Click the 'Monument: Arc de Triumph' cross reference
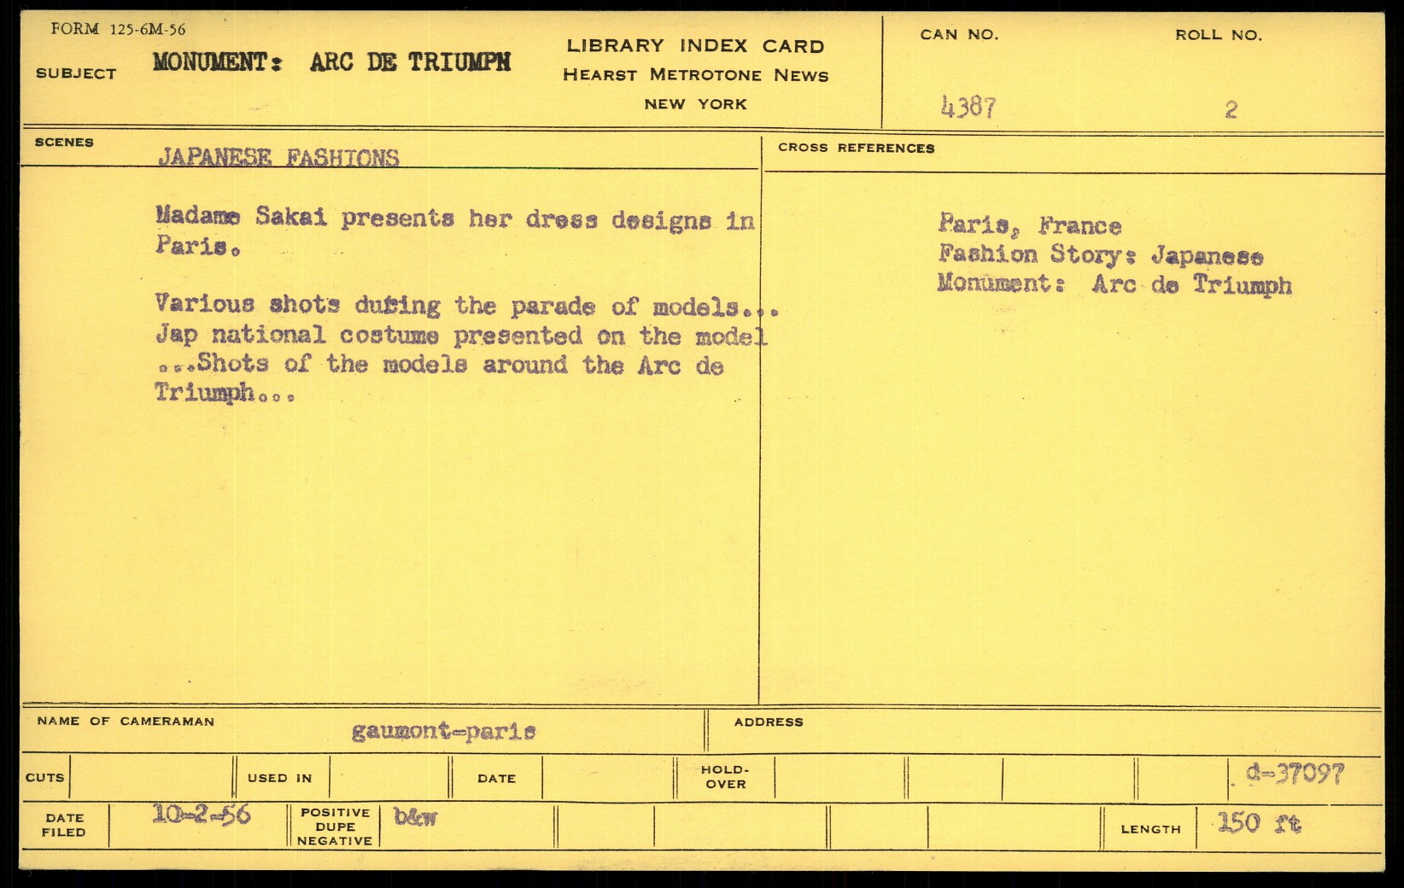The image size is (1404, 888). point(1114,284)
